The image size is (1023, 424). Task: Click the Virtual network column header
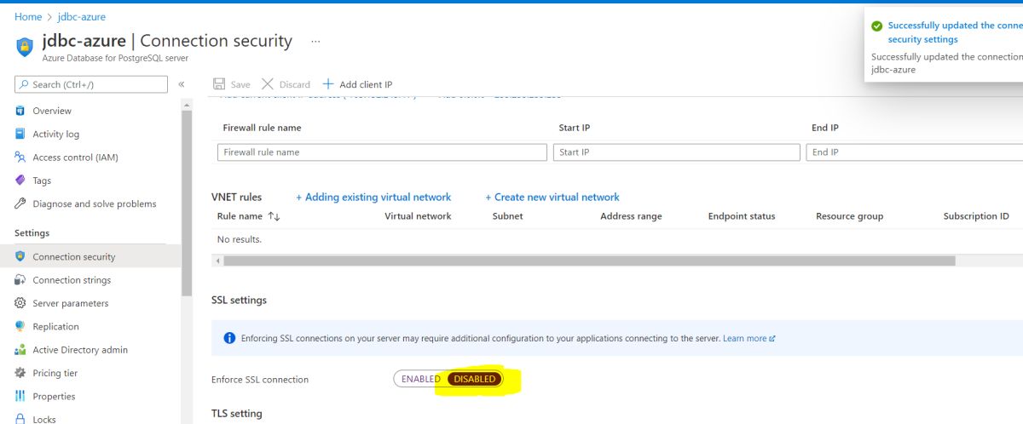(x=418, y=216)
